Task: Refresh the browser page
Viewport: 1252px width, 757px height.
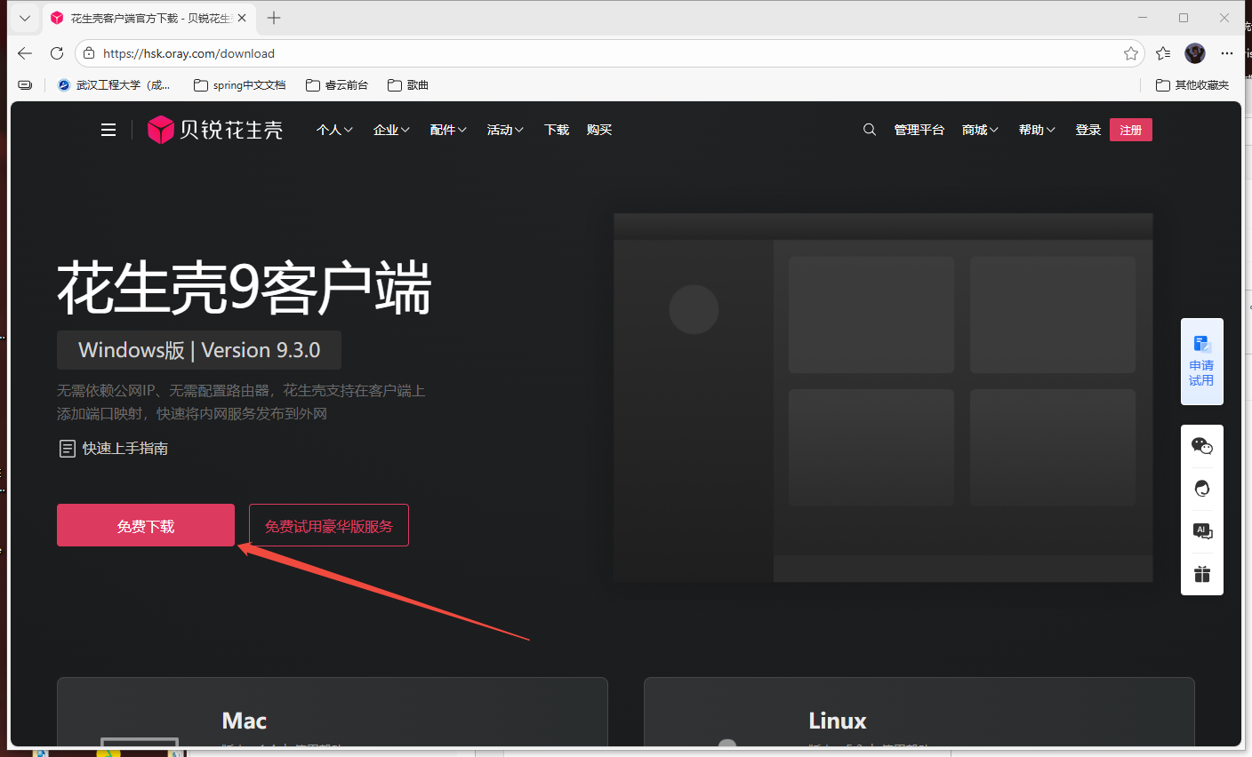Action: [57, 53]
